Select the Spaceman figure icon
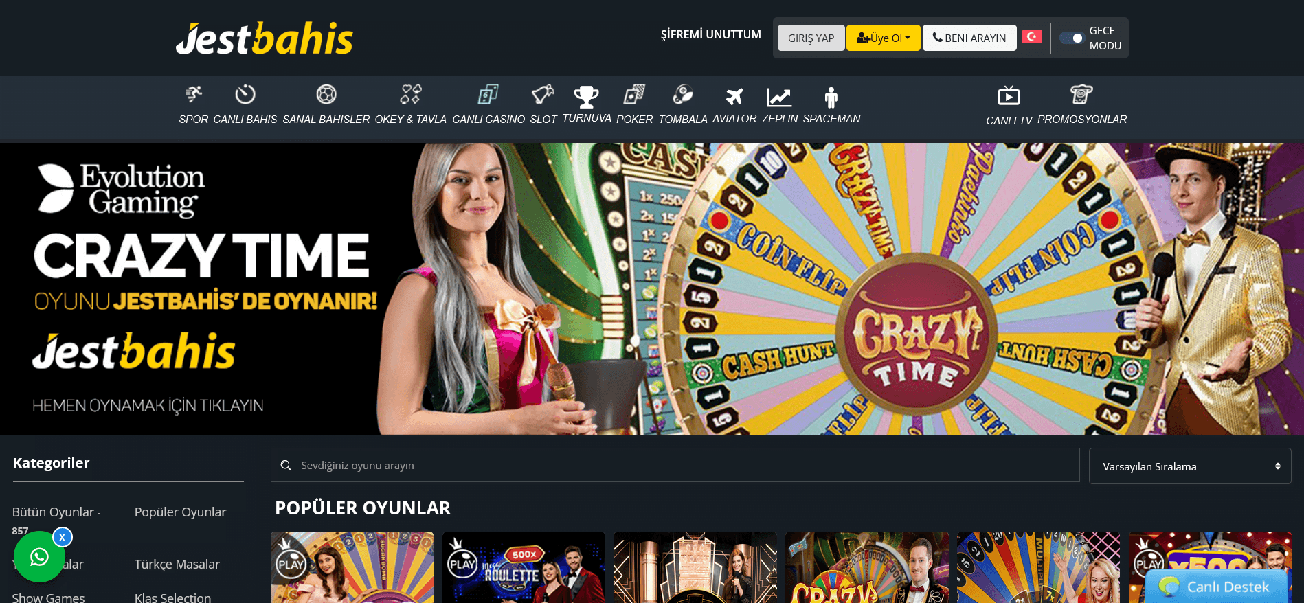 (831, 97)
